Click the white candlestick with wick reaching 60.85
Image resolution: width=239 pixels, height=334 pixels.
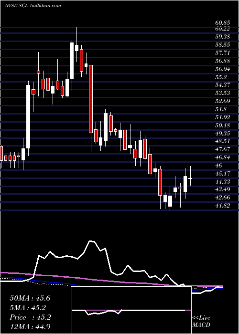tap(76, 48)
